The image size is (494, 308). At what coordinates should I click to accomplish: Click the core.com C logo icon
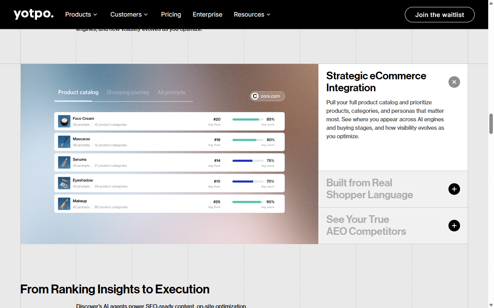pos(255,96)
